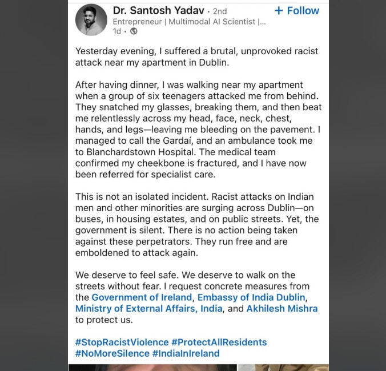The width and height of the screenshot is (386, 371).
Task: Click the 1d post timestamp
Action: click(117, 31)
